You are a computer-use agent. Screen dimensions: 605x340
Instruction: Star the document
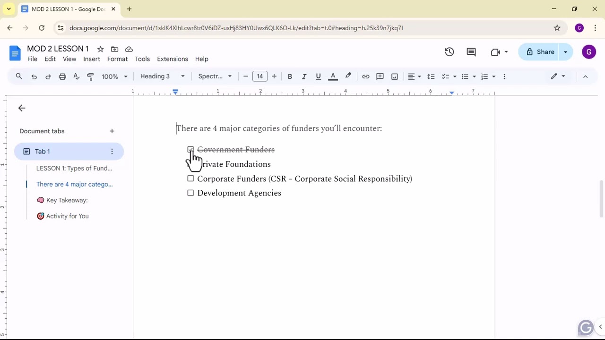pyautogui.click(x=100, y=49)
